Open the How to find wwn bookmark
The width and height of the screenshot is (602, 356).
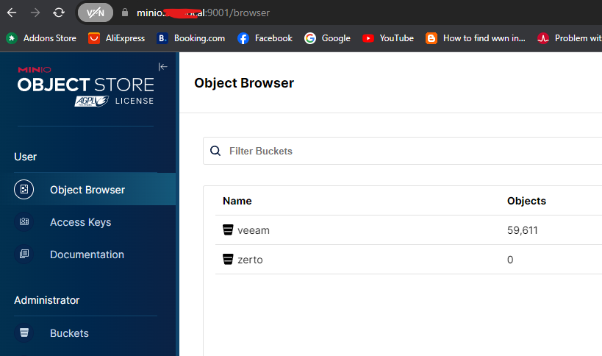476,38
